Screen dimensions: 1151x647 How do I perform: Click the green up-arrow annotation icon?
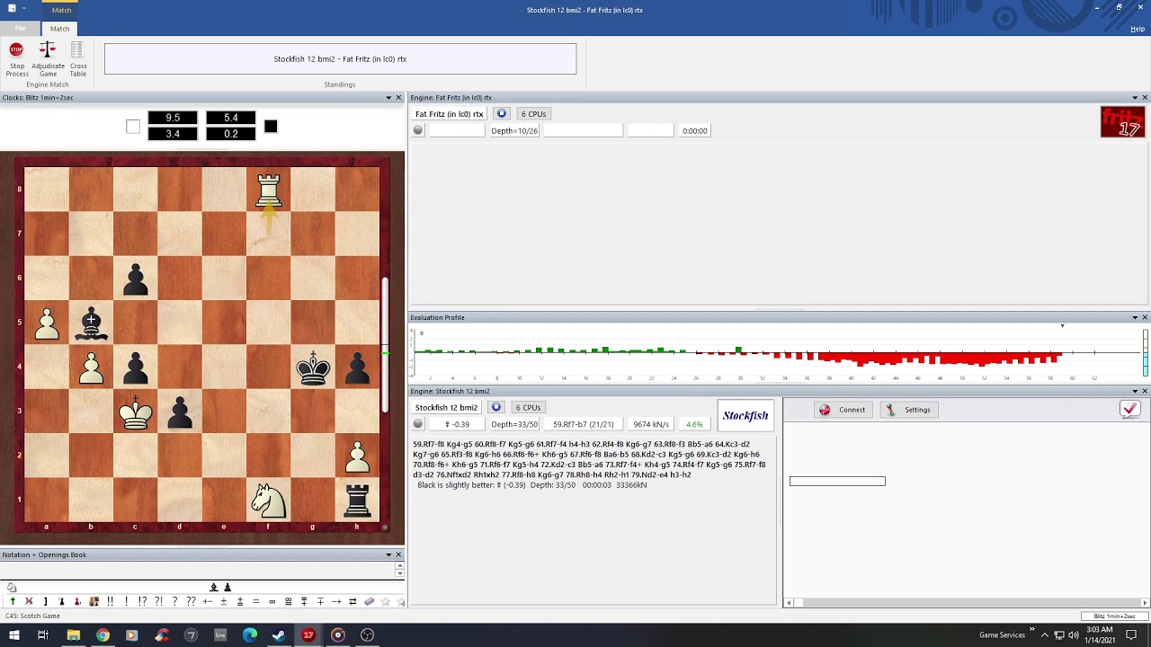point(13,601)
